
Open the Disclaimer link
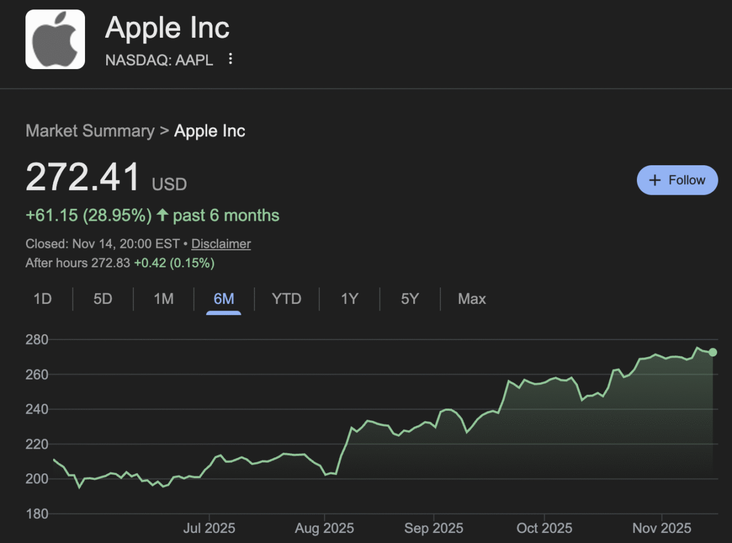point(221,244)
